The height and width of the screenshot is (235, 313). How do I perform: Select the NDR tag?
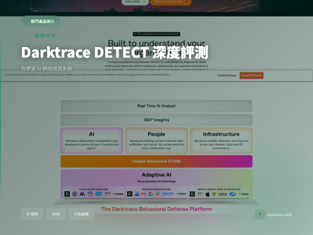pos(56,214)
